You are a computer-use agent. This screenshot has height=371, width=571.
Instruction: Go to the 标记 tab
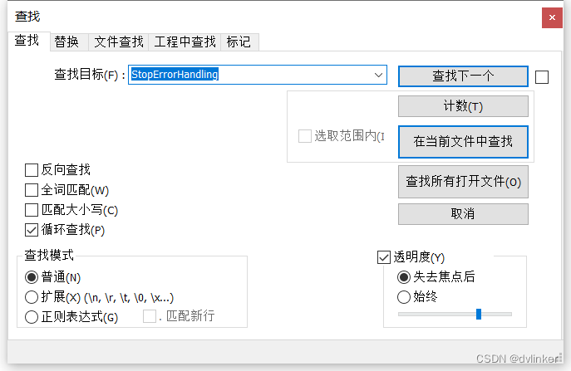tap(240, 41)
